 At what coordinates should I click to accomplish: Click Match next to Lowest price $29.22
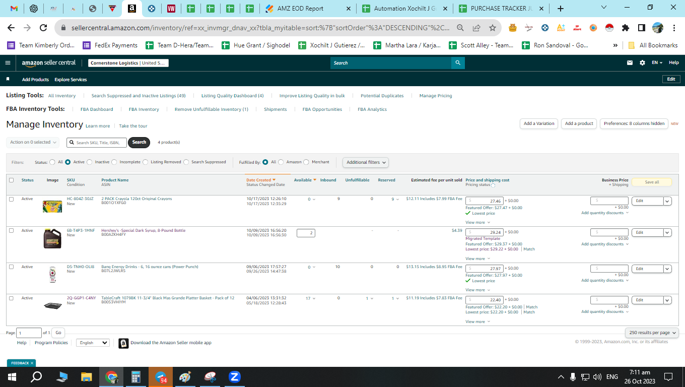pos(529,249)
